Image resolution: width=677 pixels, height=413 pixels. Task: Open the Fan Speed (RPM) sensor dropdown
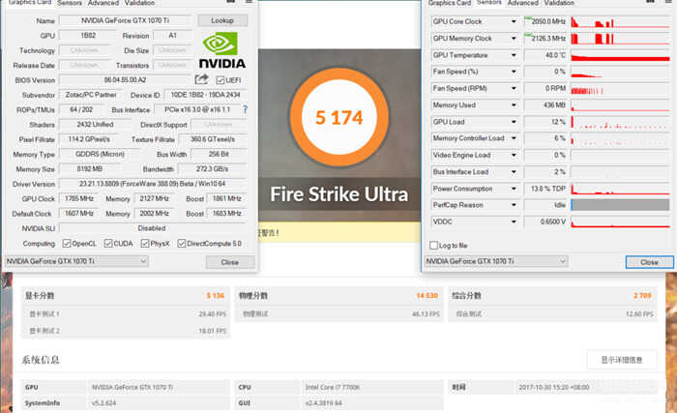(x=514, y=89)
